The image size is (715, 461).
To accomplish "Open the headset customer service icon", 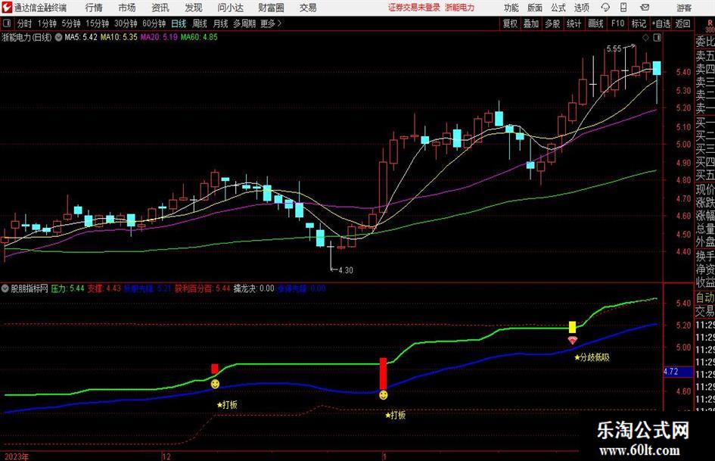I will coord(605,8).
